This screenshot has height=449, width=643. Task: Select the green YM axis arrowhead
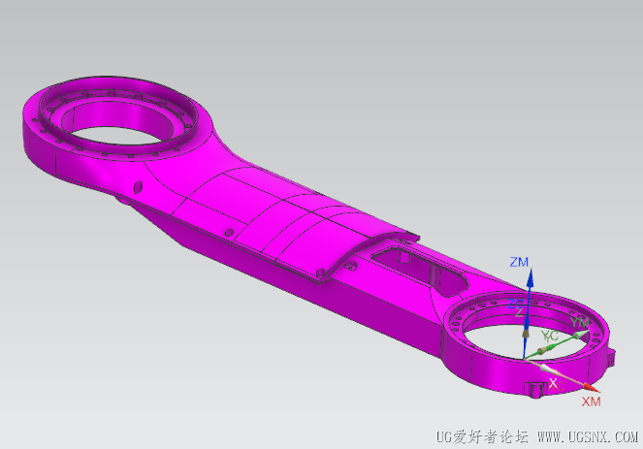pyautogui.click(x=580, y=335)
